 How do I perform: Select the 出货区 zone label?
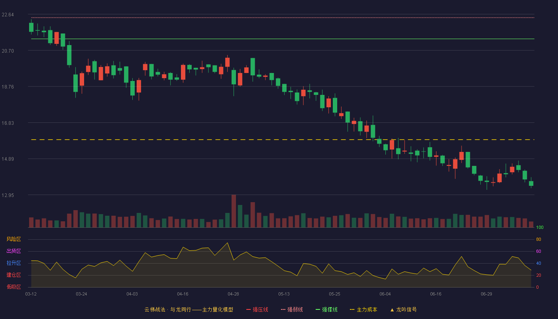14,251
